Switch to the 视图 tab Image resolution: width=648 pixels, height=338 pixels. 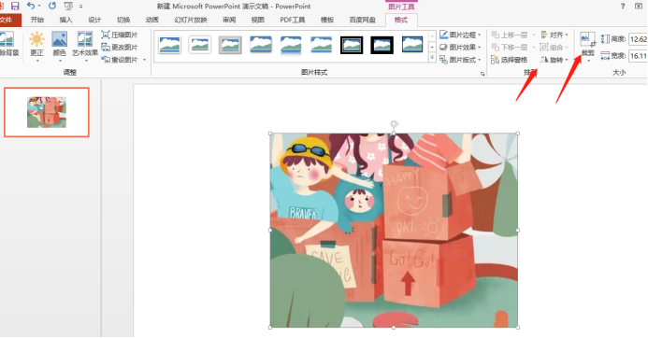(258, 20)
